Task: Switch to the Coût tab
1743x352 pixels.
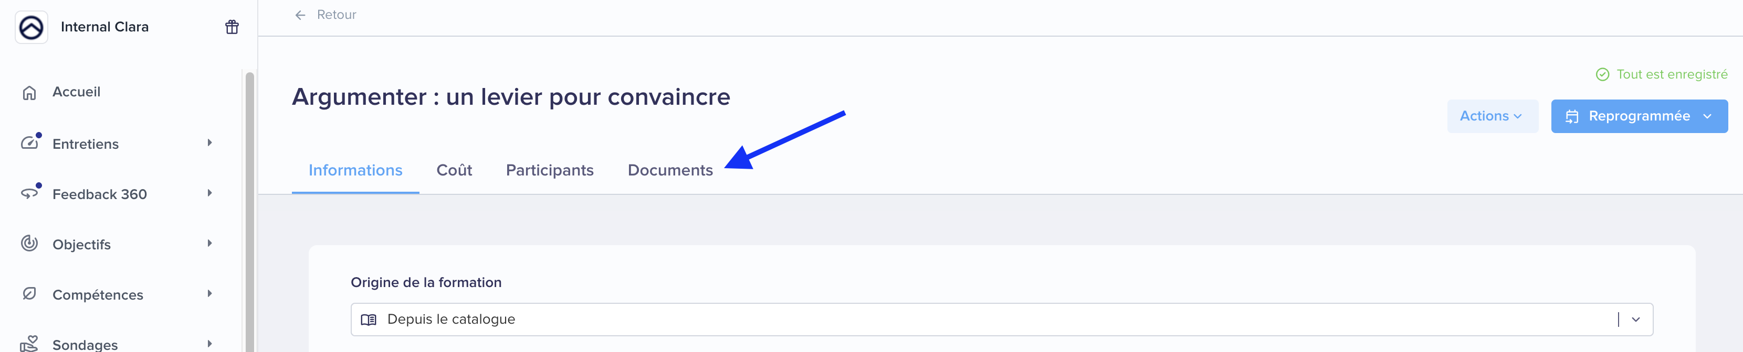Action: 454,170
